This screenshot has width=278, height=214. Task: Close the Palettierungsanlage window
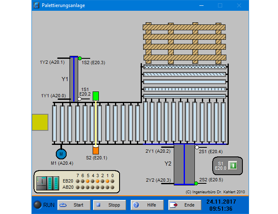point(239,5)
